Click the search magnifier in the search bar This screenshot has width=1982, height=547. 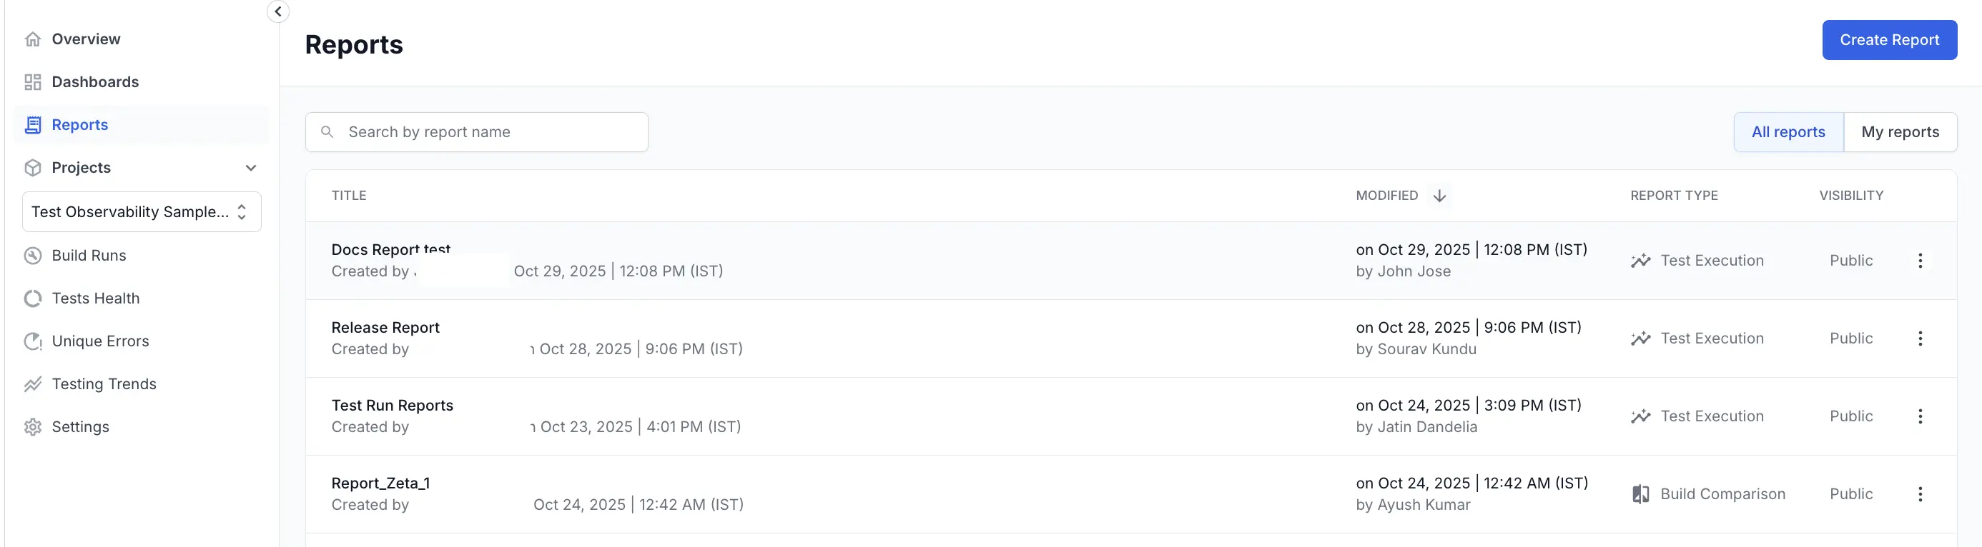tap(327, 131)
